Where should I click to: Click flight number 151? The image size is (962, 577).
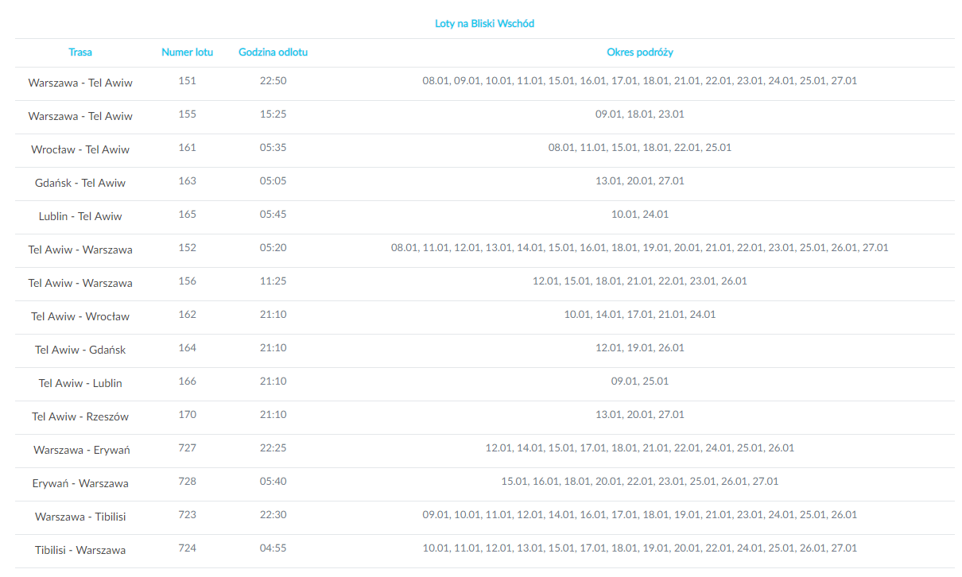(x=187, y=81)
